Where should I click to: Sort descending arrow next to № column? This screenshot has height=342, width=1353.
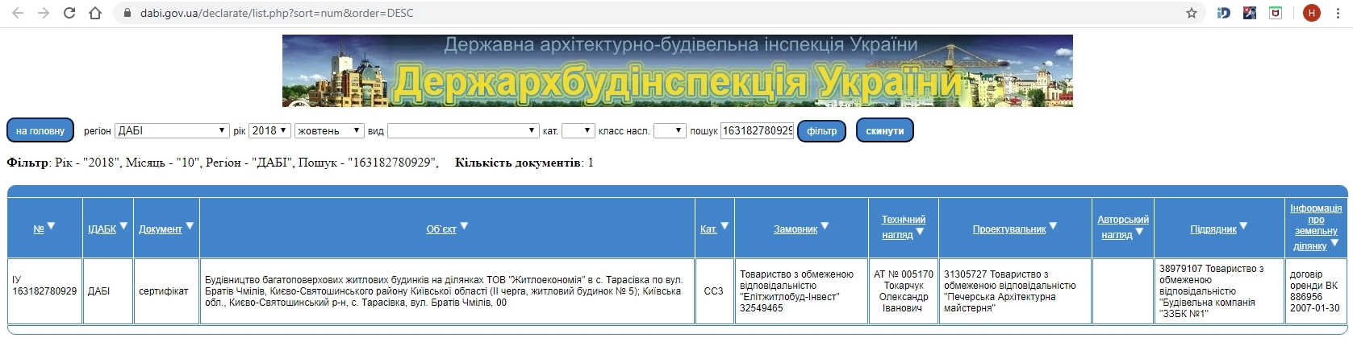tap(51, 226)
